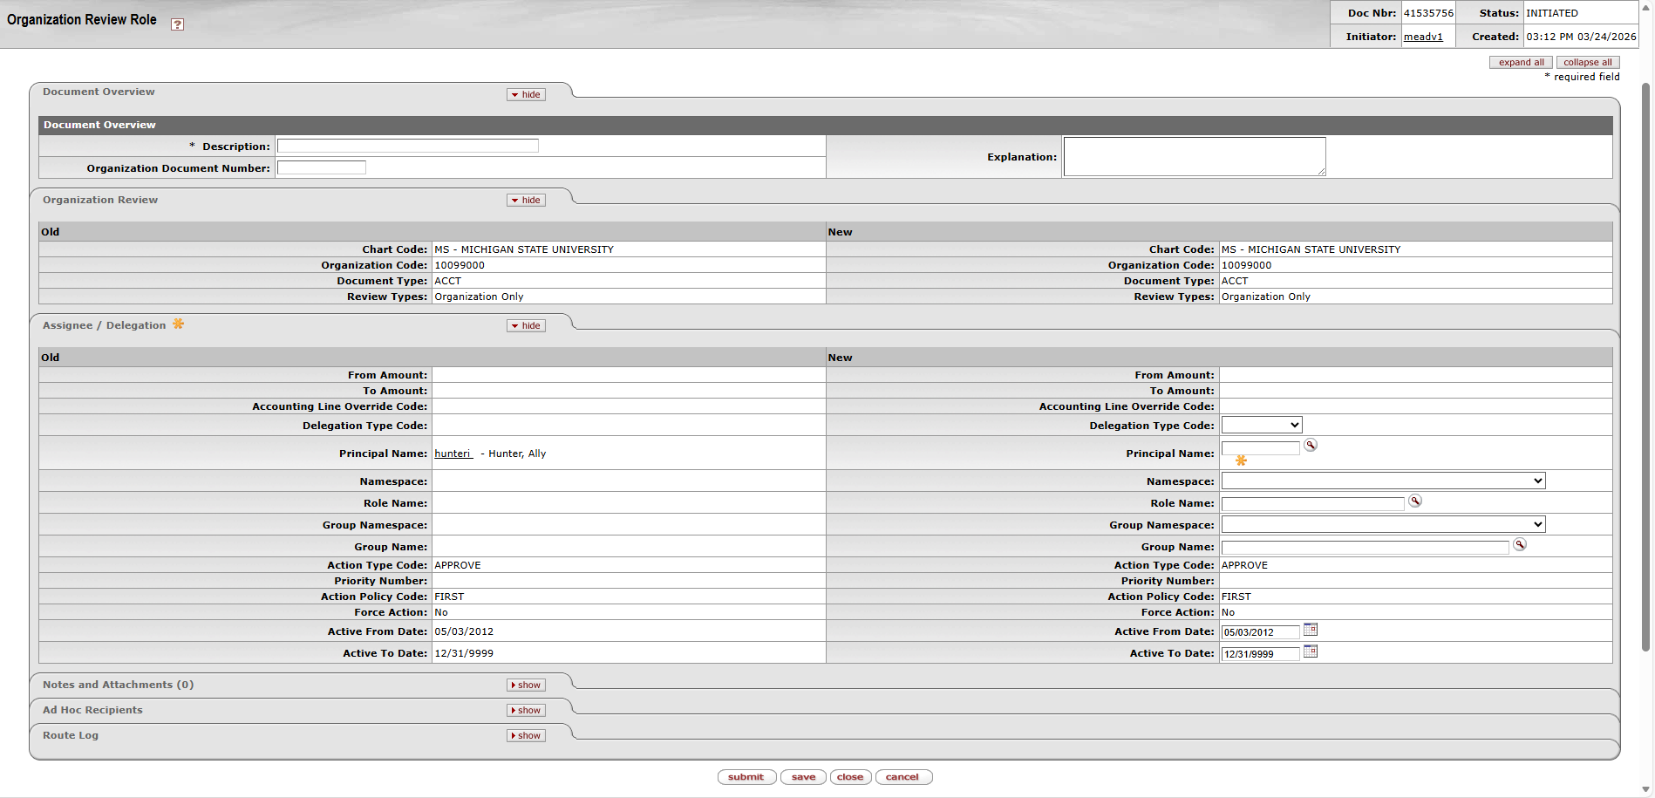Click the expand all button
This screenshot has width=1655, height=798.
1520,63
